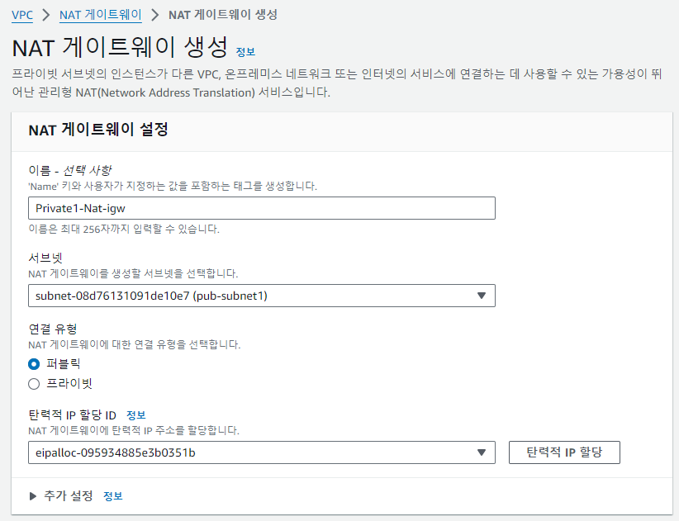
Task: Click the name input field Private1-Nat-igw
Action: pos(262,208)
